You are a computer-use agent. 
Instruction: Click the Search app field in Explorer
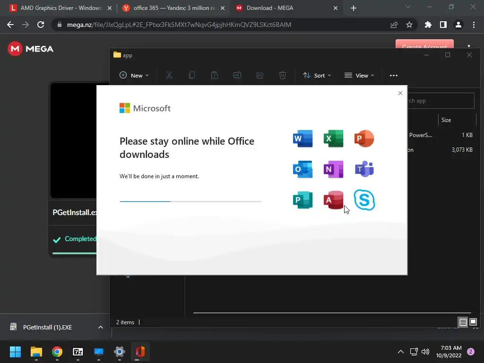coord(441,101)
